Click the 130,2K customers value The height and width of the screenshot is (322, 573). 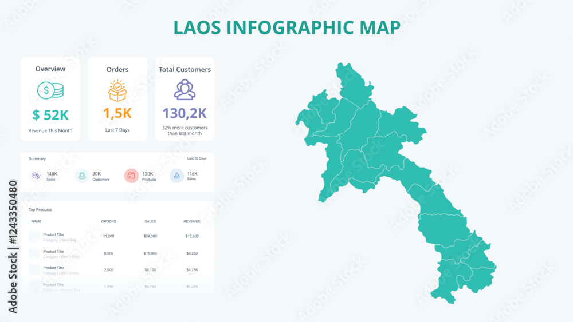pyautogui.click(x=185, y=113)
